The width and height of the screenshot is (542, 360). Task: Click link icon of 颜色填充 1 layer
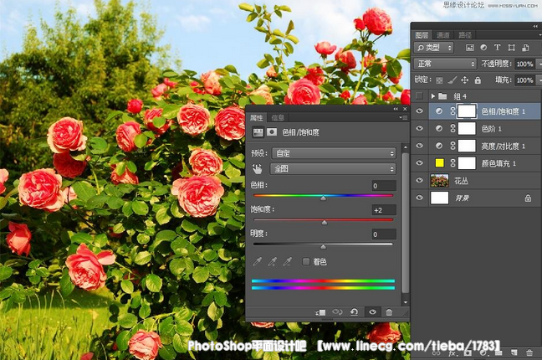[x=453, y=163]
